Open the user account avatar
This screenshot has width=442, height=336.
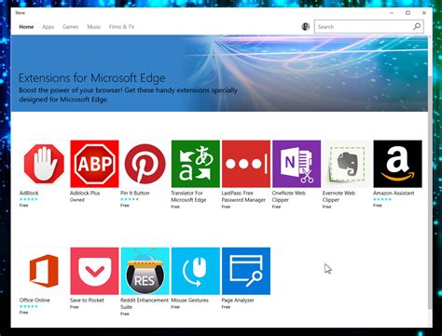(x=306, y=27)
